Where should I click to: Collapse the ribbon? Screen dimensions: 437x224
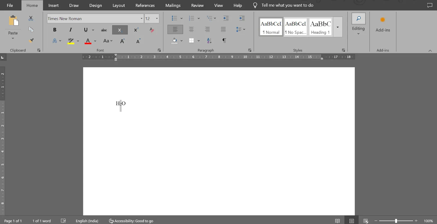(430, 51)
